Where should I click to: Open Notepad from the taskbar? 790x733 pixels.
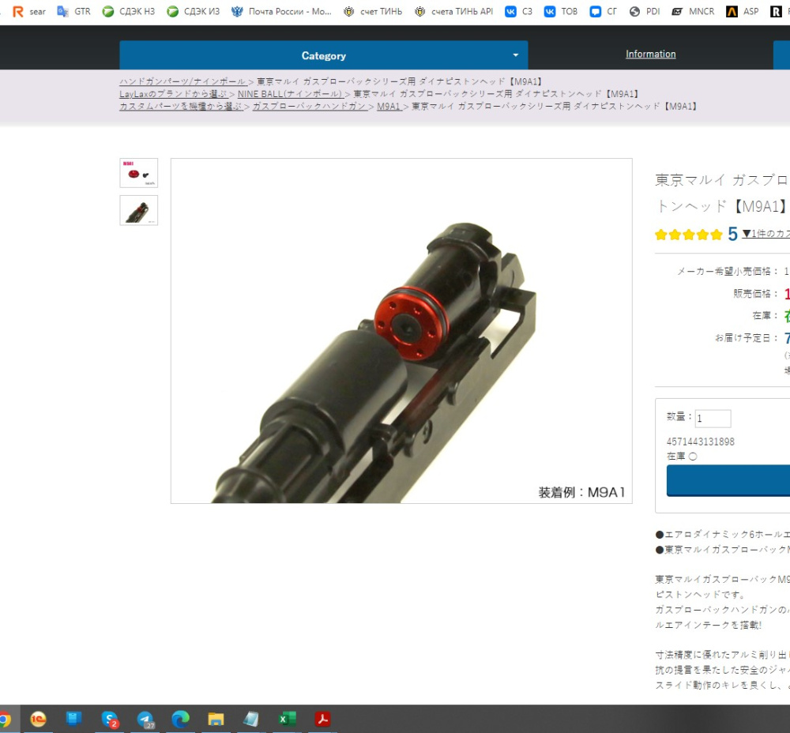pos(251,719)
